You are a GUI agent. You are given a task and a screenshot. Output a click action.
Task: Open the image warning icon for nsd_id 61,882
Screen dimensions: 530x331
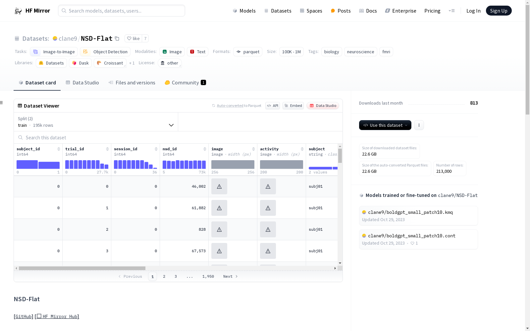point(219,208)
